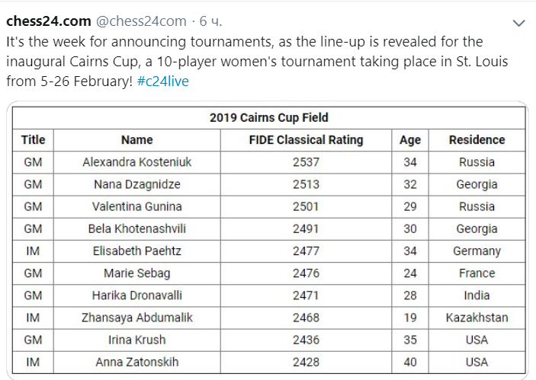Click the 'Title' column header

34,139
